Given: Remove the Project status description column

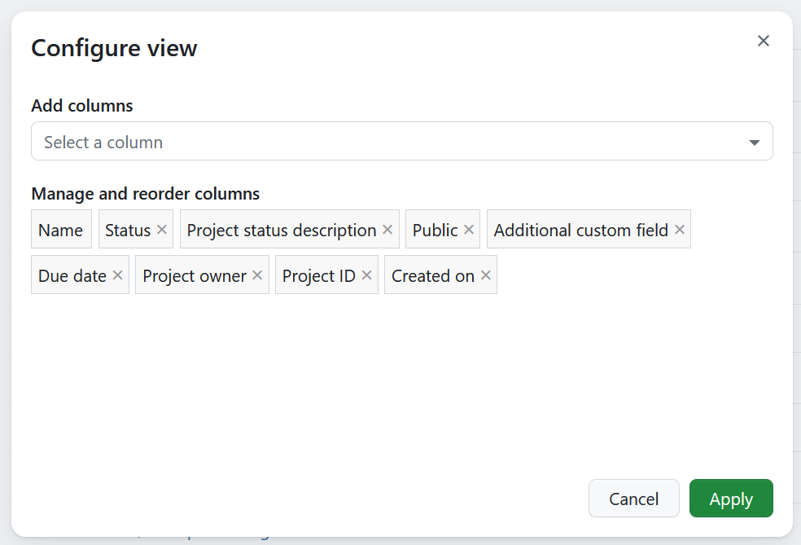Looking at the screenshot, I should tap(387, 230).
